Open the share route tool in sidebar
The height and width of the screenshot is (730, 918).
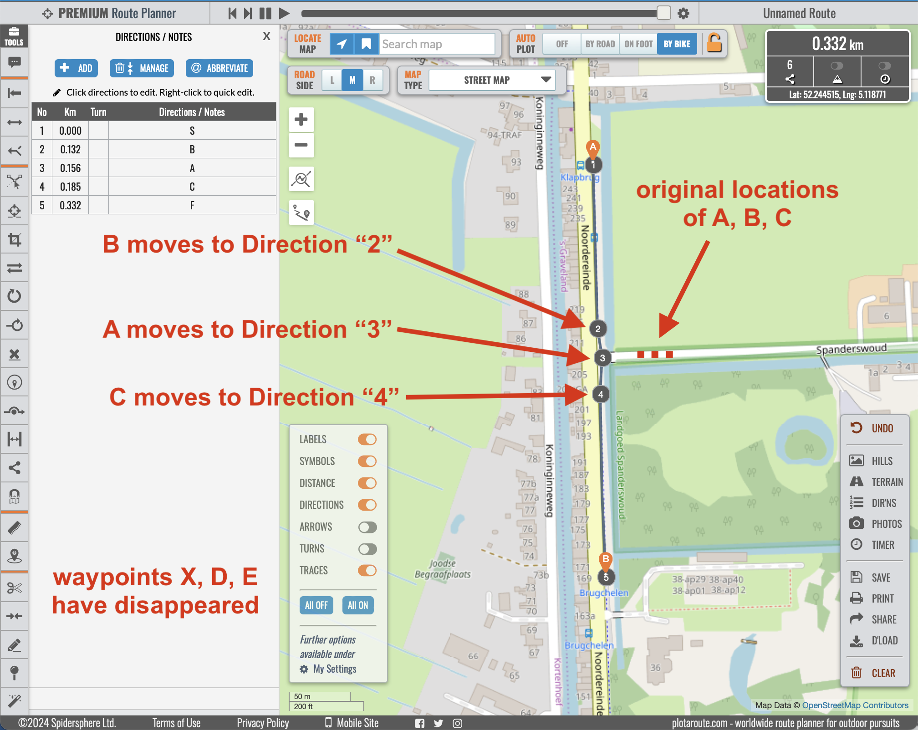(x=14, y=467)
